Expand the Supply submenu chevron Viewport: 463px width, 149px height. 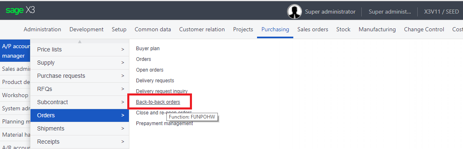pos(122,63)
